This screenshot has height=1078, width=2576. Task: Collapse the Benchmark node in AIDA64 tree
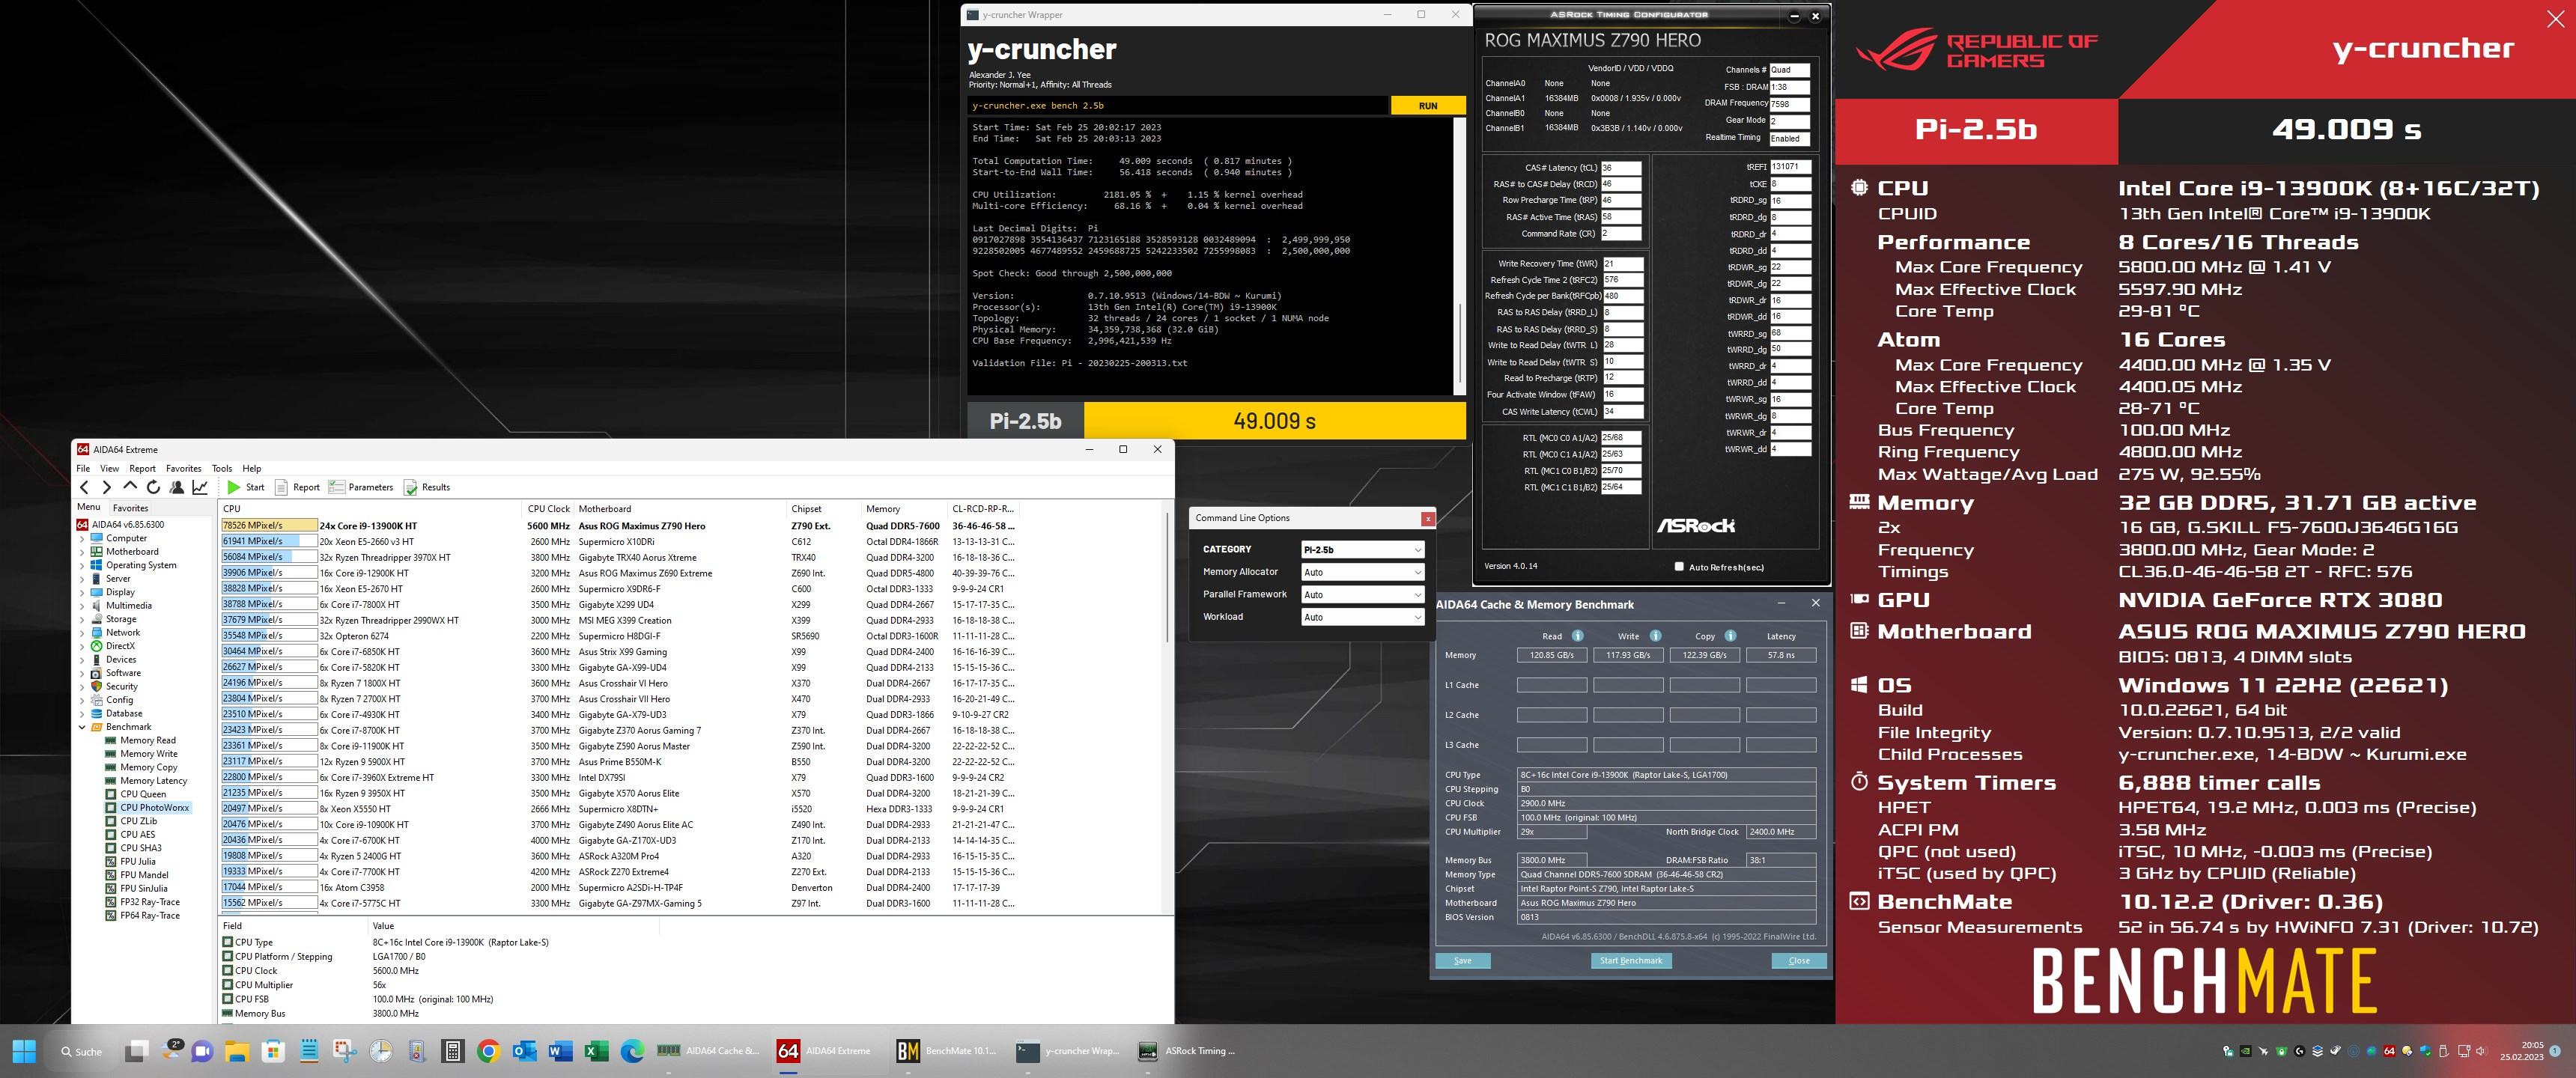[x=82, y=727]
